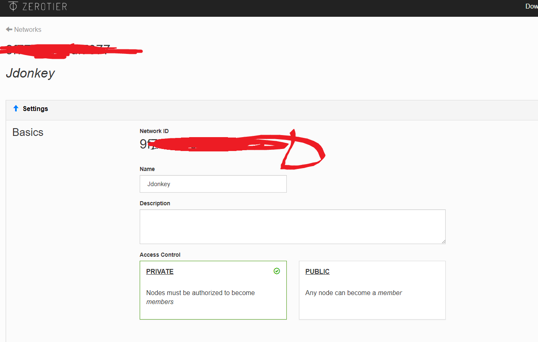Click the Name field label
This screenshot has height=342, width=538.
click(147, 169)
